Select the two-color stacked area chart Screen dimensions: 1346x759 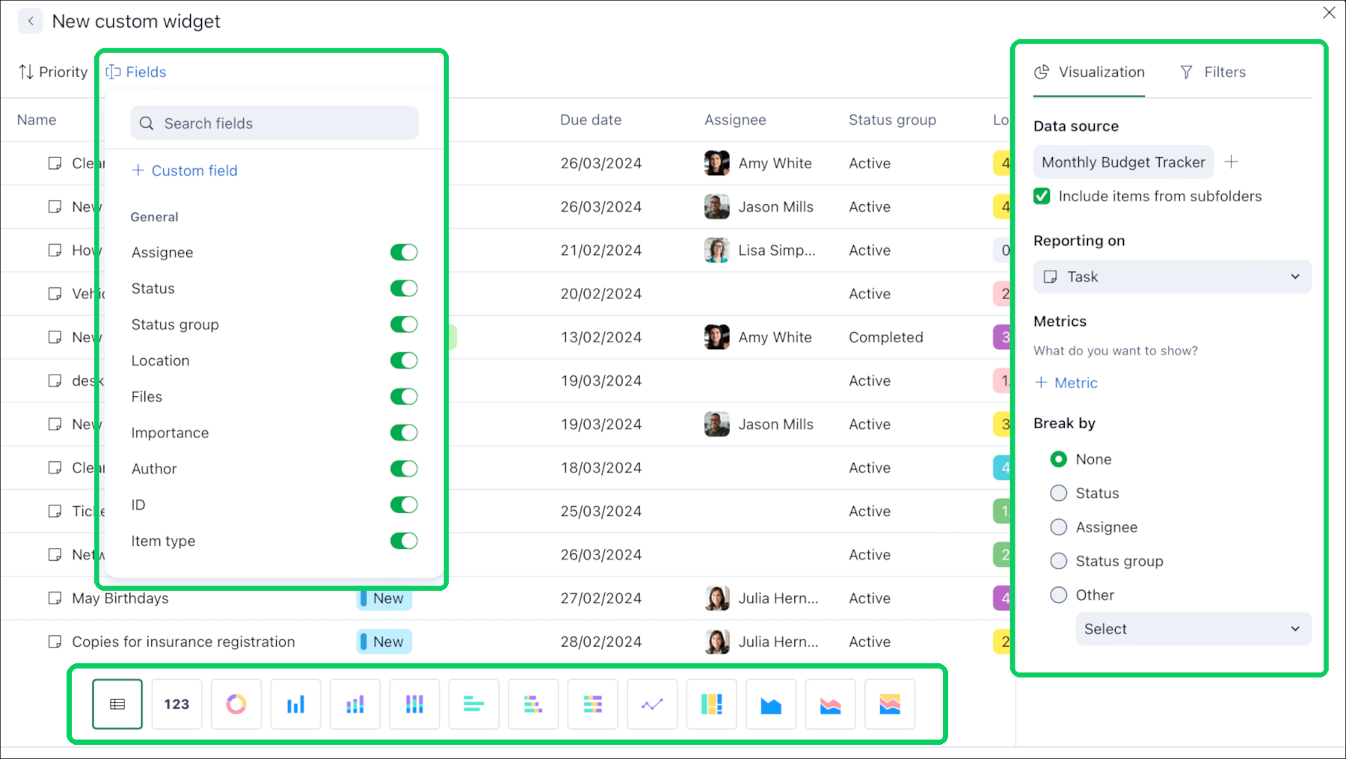click(x=831, y=704)
